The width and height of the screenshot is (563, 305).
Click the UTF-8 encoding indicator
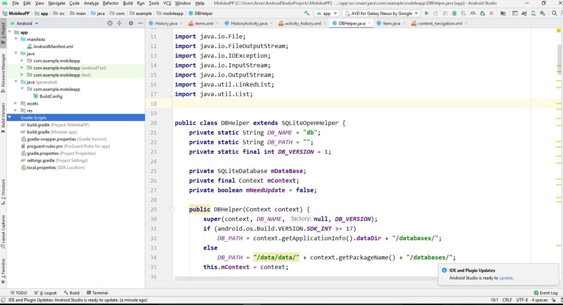click(x=522, y=300)
